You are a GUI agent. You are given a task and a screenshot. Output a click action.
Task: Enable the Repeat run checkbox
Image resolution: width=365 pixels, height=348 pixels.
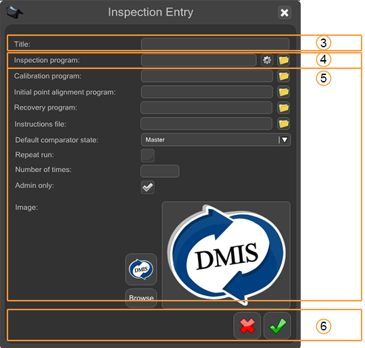coord(147,155)
